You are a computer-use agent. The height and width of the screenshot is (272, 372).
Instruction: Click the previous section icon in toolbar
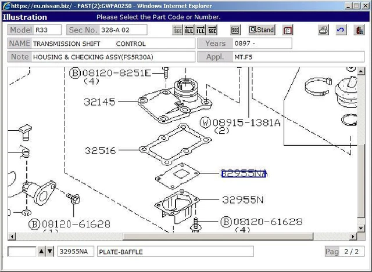click(178, 30)
